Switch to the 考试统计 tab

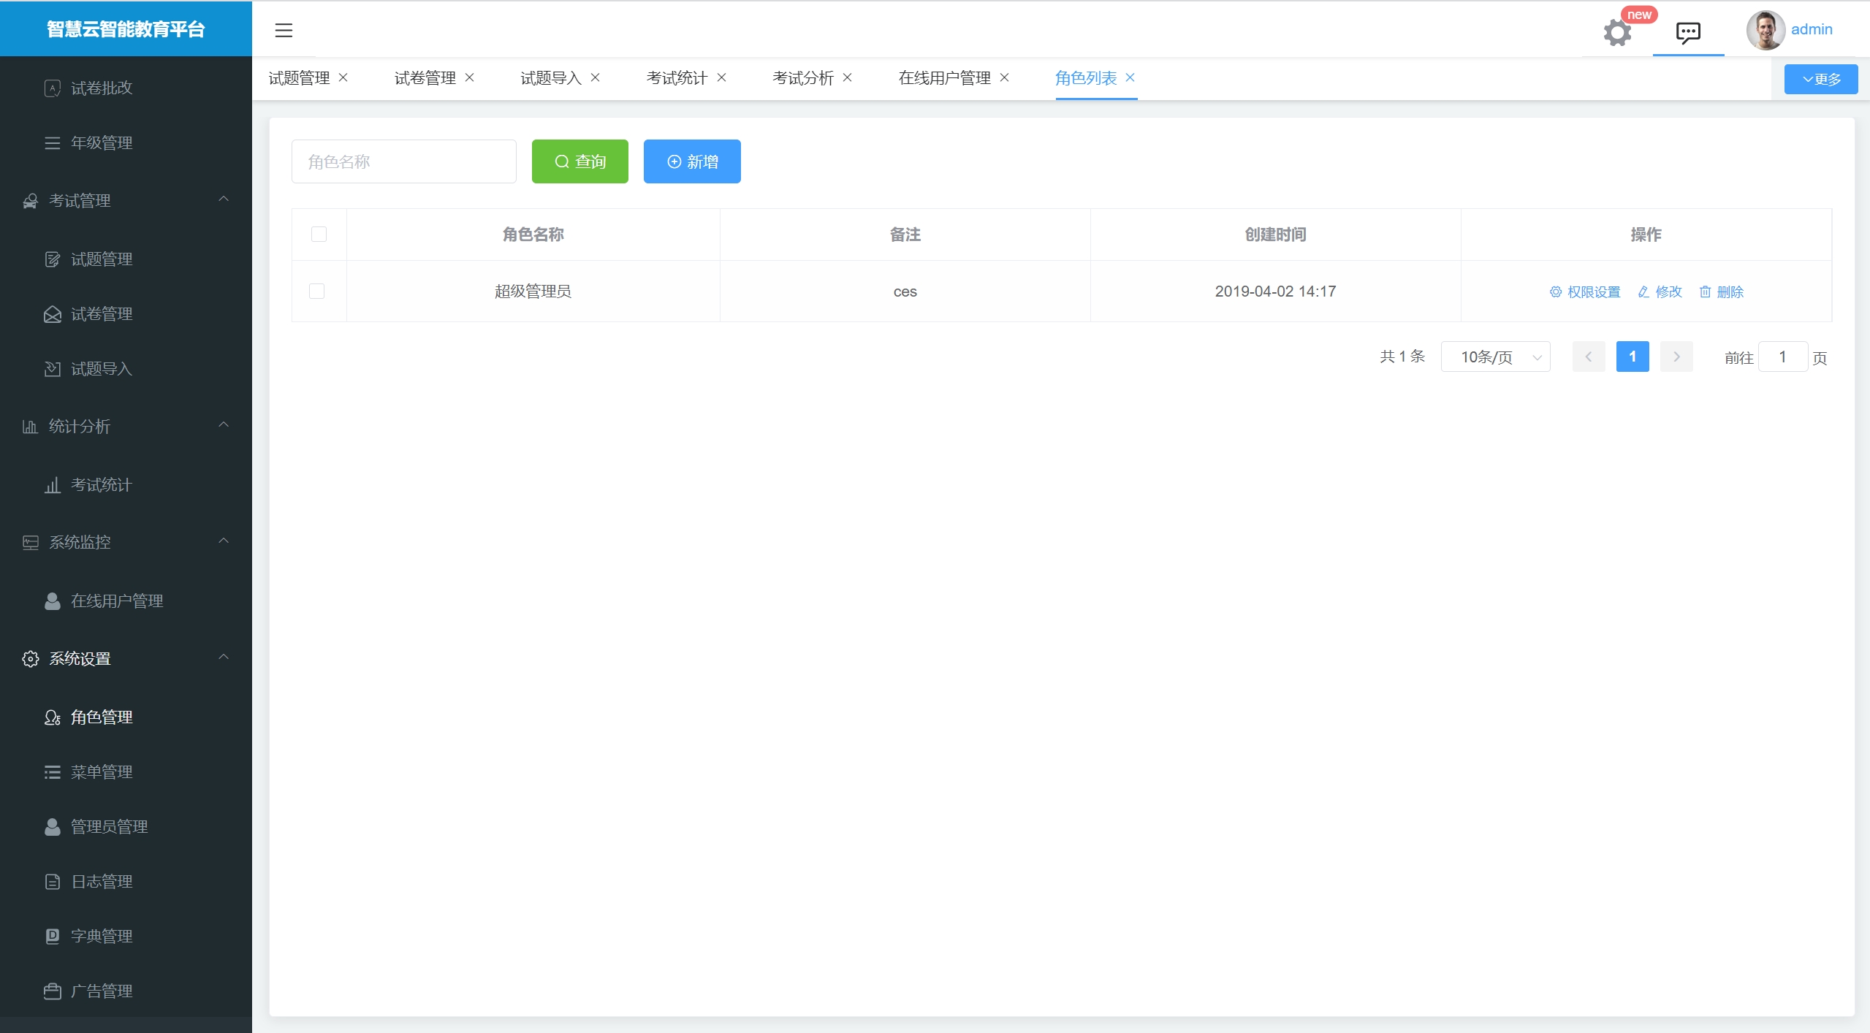[x=677, y=78]
